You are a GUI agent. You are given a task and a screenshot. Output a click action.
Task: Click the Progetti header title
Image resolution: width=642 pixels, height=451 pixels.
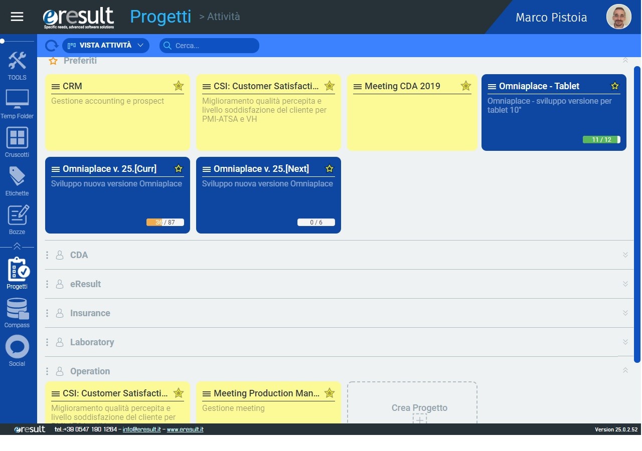(x=160, y=17)
